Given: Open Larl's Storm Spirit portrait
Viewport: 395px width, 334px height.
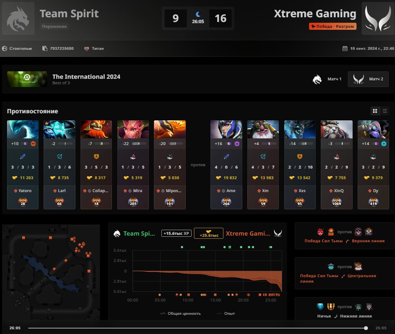Looking at the screenshot, I should pos(59,129).
